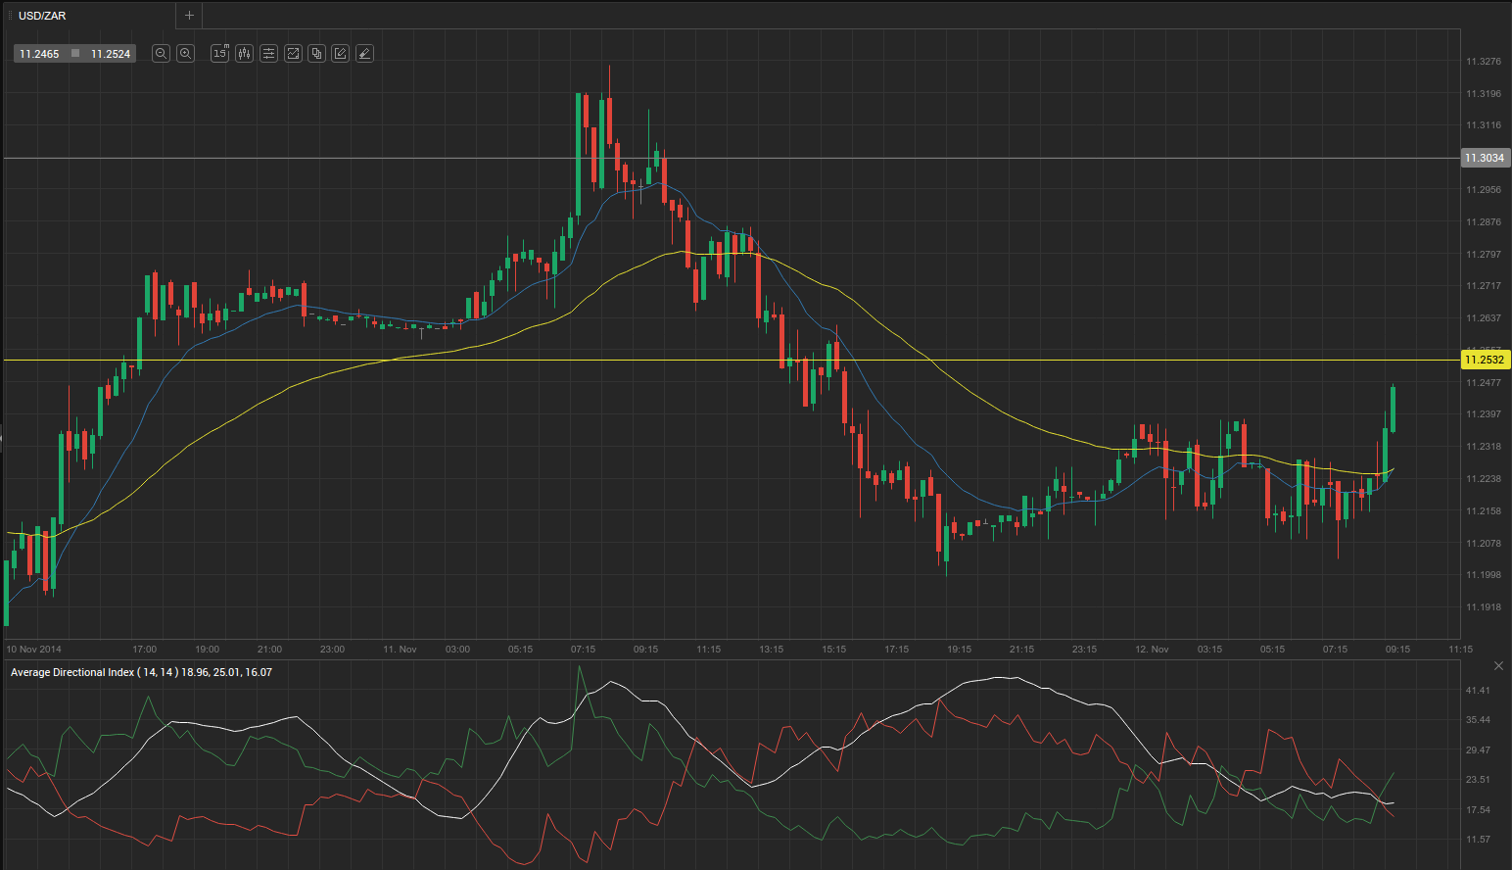The height and width of the screenshot is (870, 1512).
Task: Select the 11.3034 price level marker
Action: 1485,158
